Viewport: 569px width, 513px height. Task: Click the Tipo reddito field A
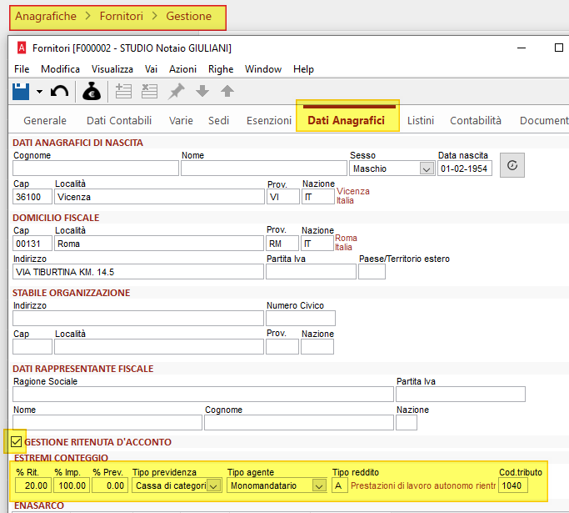(x=340, y=485)
